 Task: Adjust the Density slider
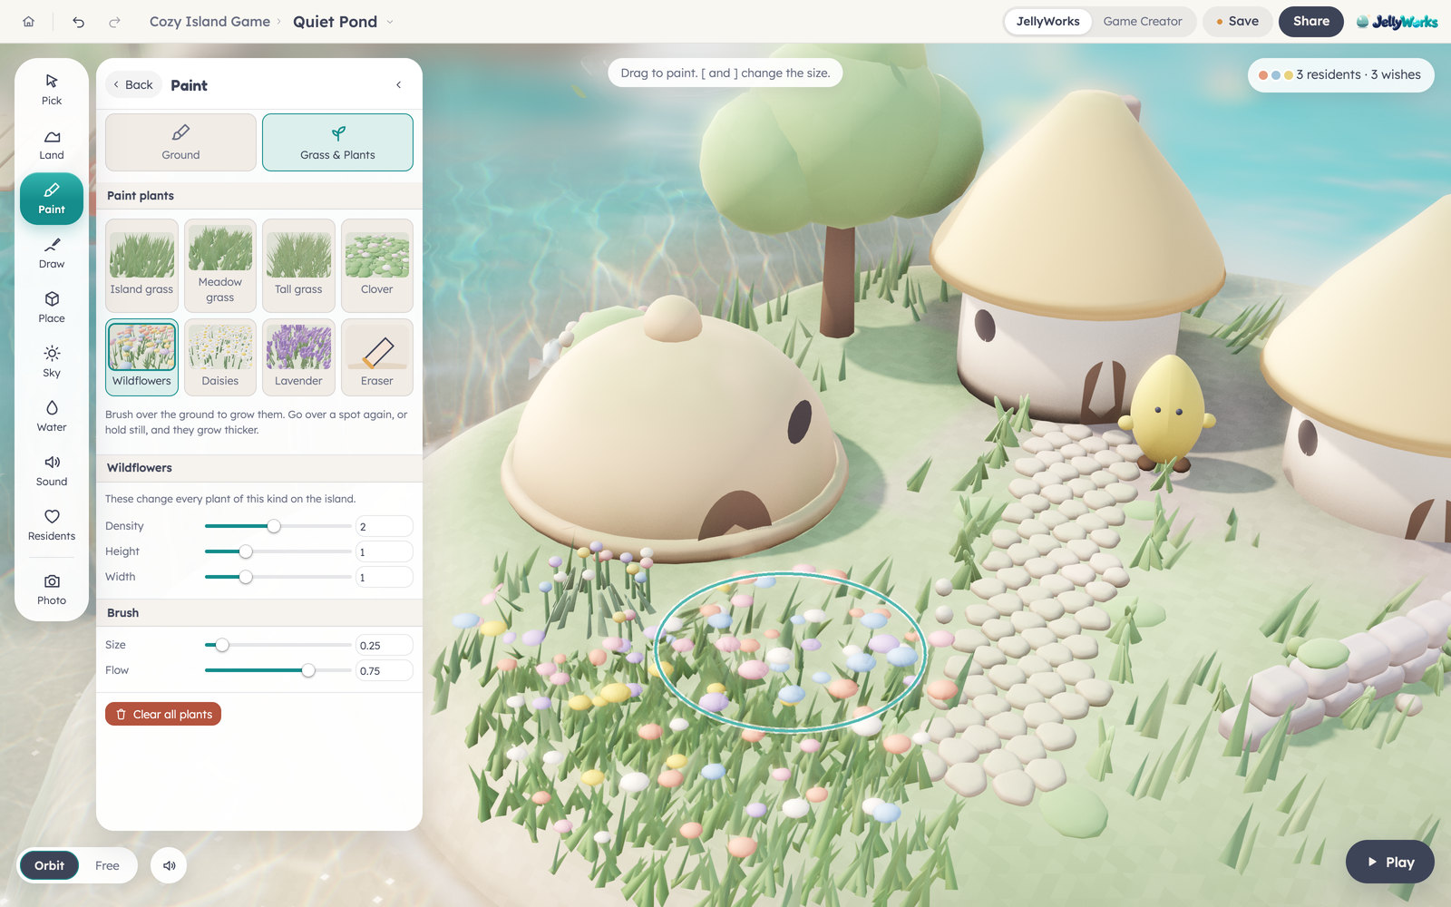click(278, 526)
